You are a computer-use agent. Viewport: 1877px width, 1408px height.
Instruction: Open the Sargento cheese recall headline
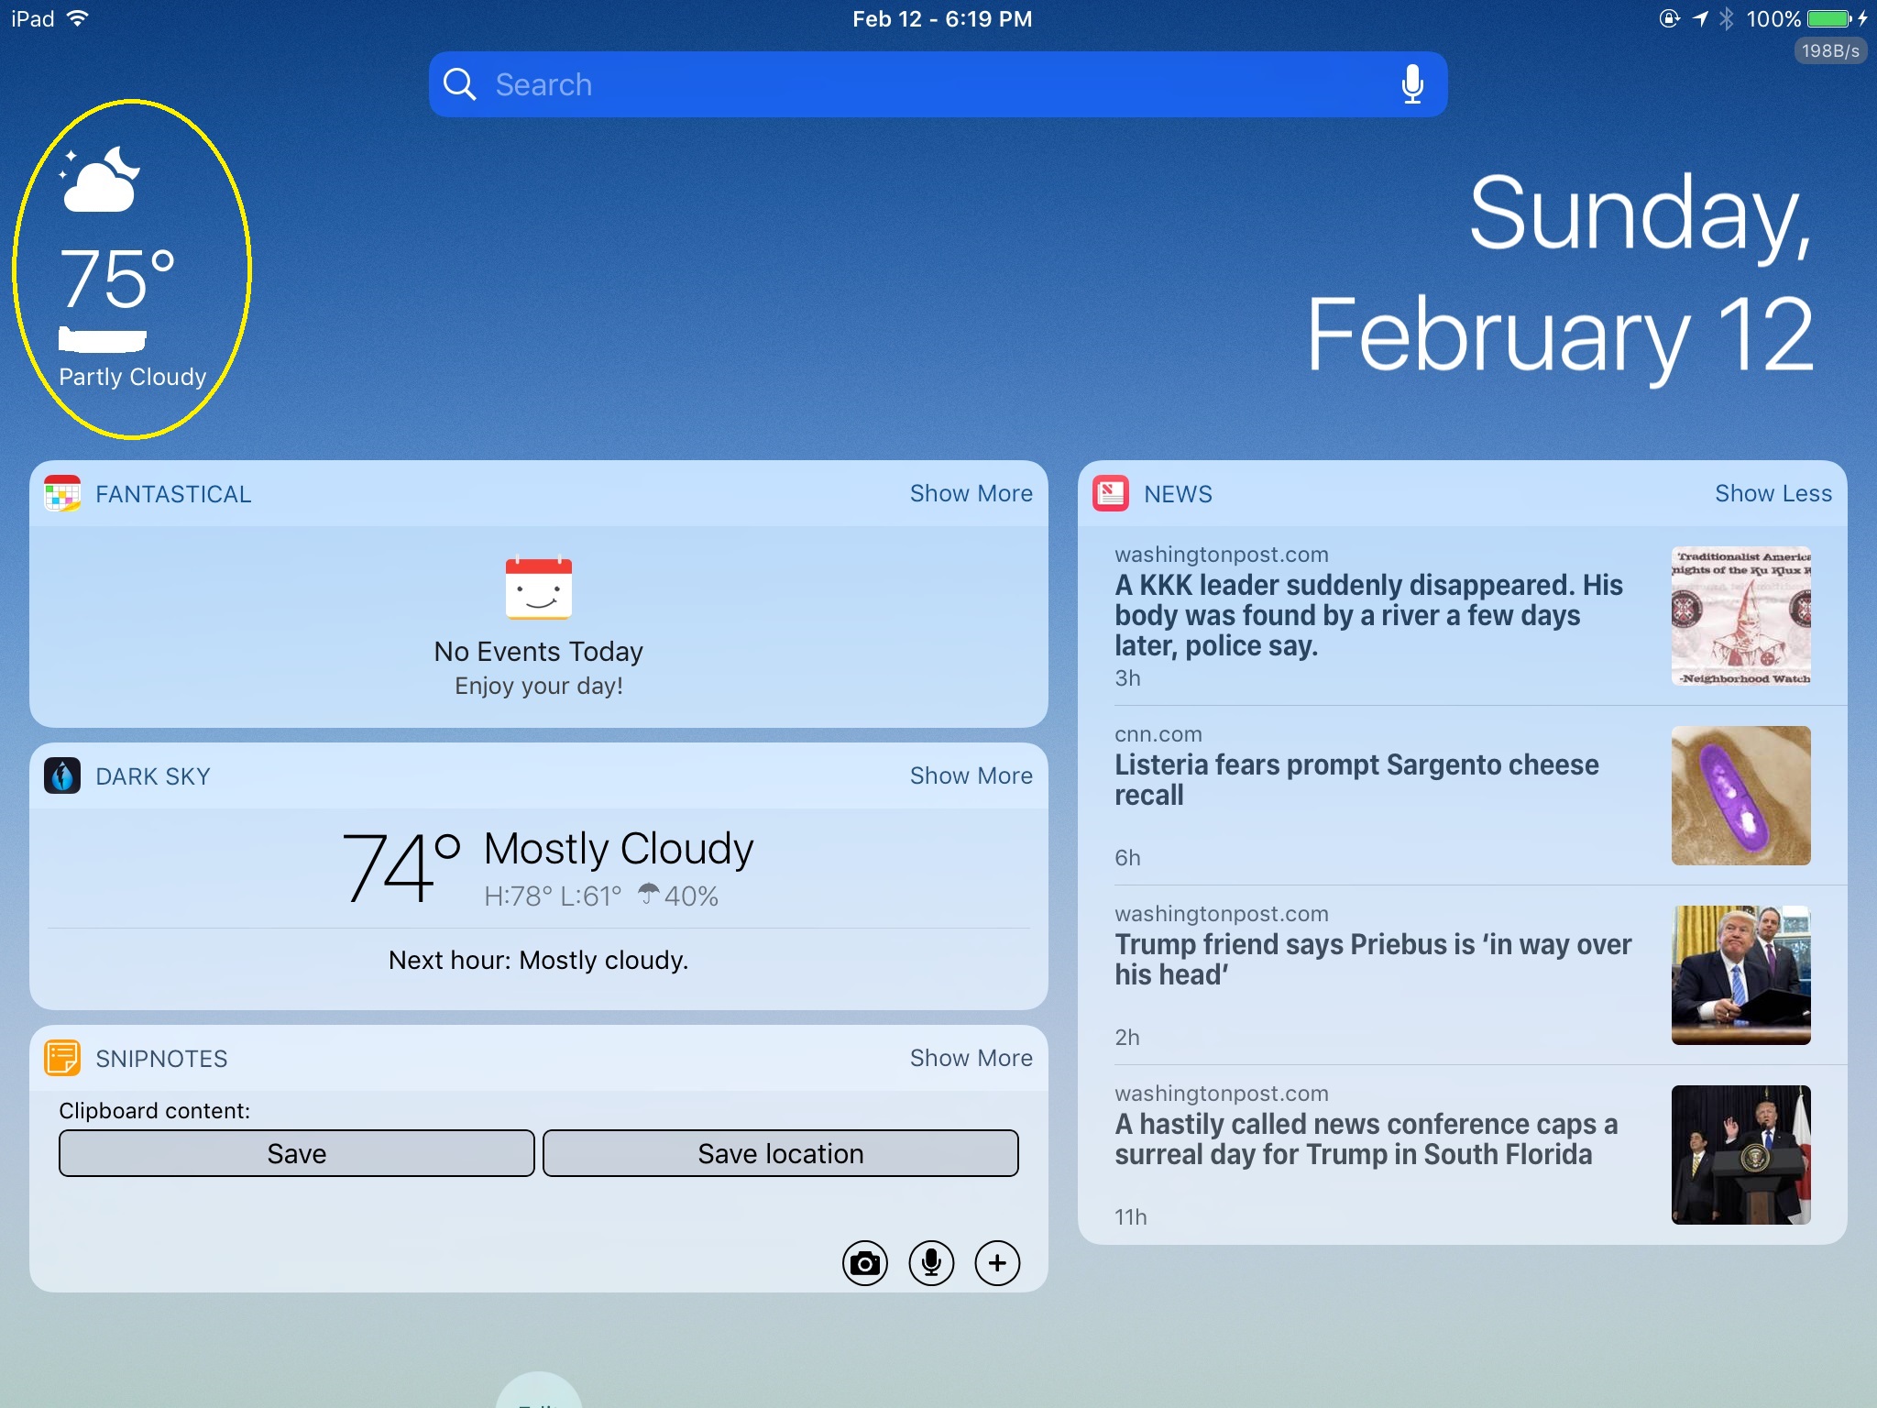[x=1356, y=780]
